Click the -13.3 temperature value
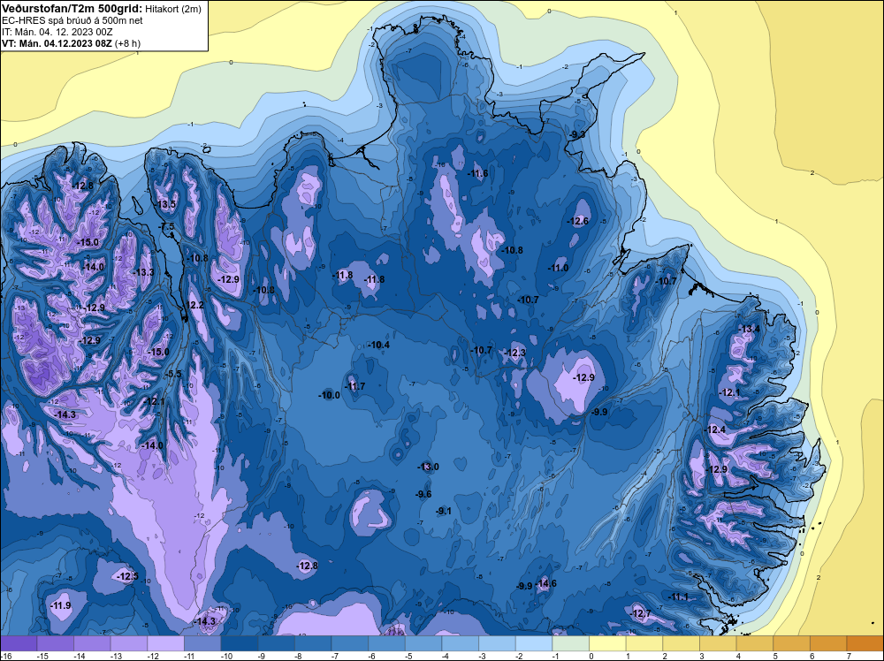The height and width of the screenshot is (661, 884). click(144, 272)
